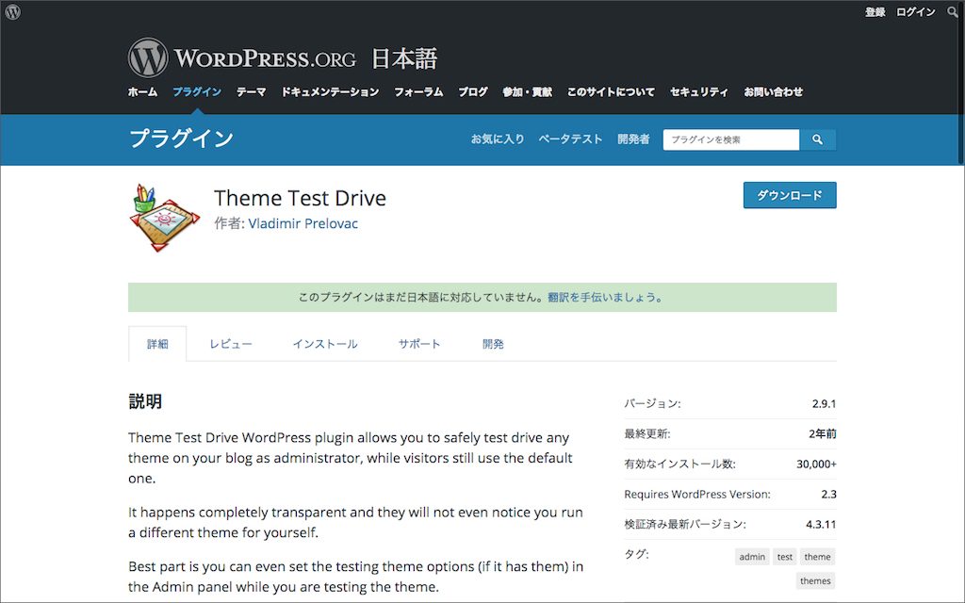Click the 登録 link in top bar
This screenshot has height=603, width=965.
point(875,11)
